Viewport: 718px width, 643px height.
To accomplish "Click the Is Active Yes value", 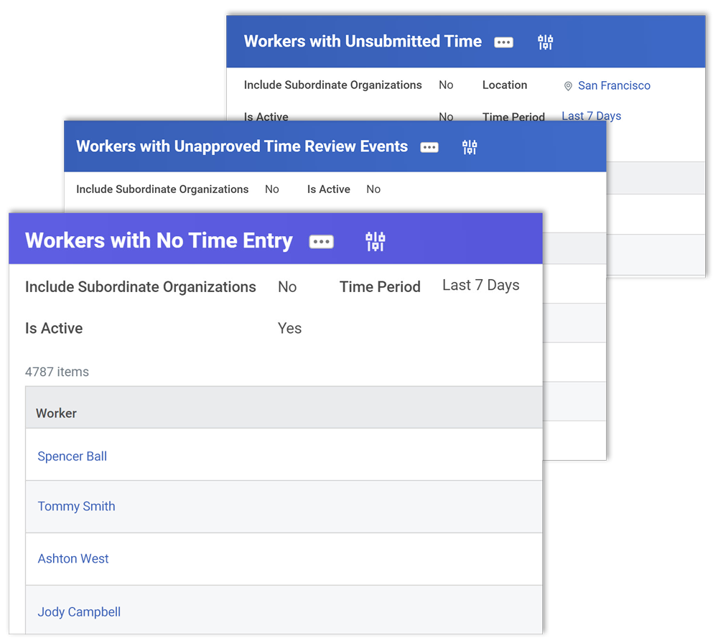I will pos(289,328).
